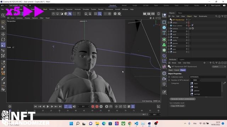Click the pencil icon beside Categories list
Screen dimensions: 227x127
pos(225,83)
